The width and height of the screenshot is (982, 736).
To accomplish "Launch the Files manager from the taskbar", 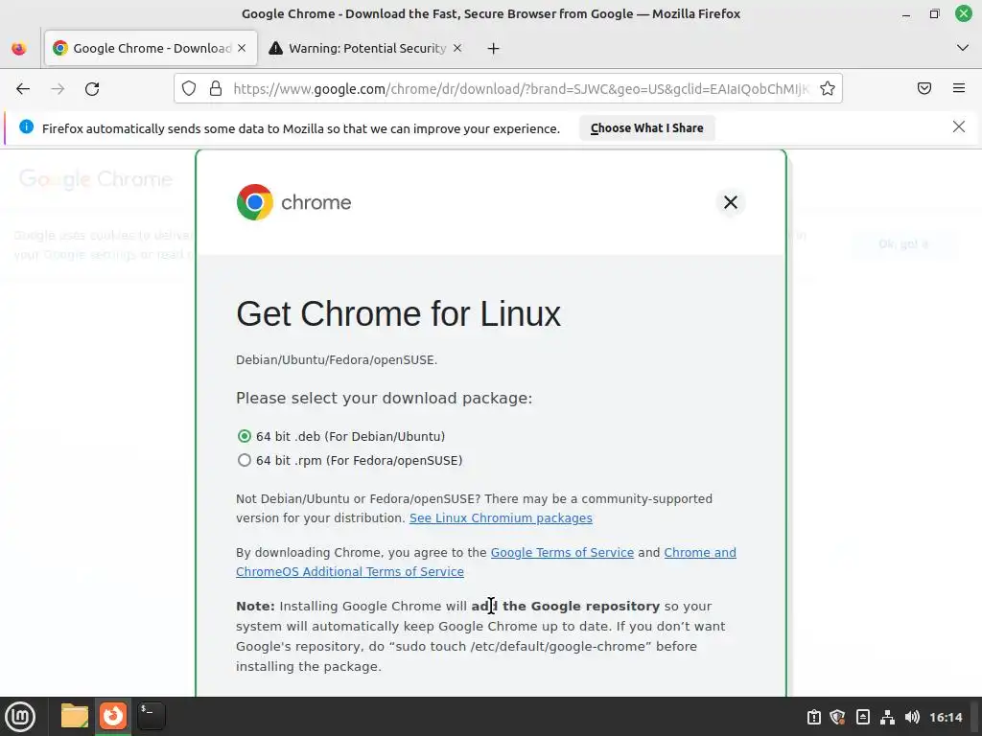I will point(75,717).
